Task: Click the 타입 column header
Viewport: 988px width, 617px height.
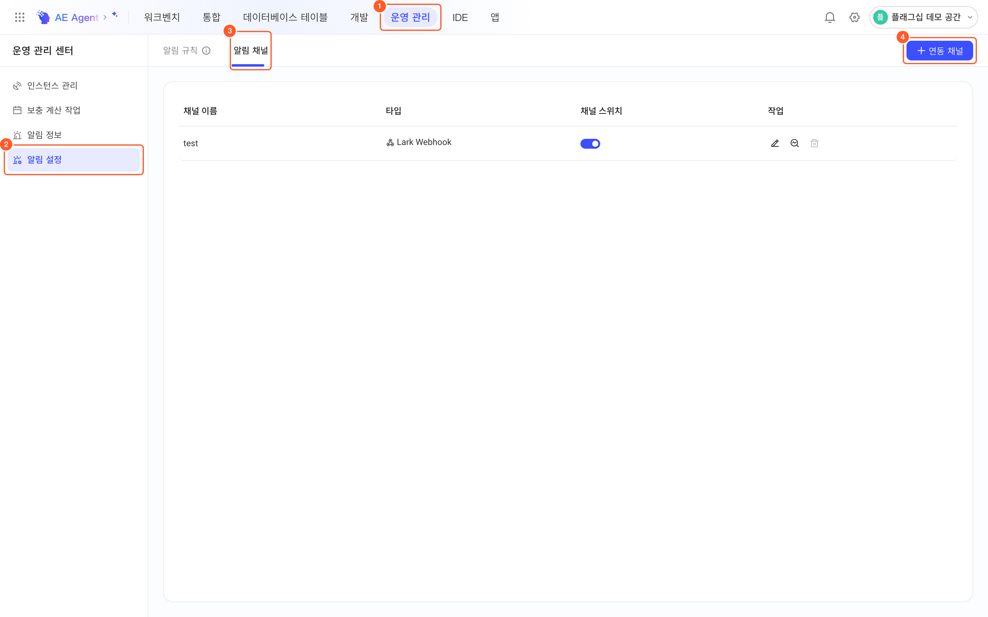Action: point(393,110)
